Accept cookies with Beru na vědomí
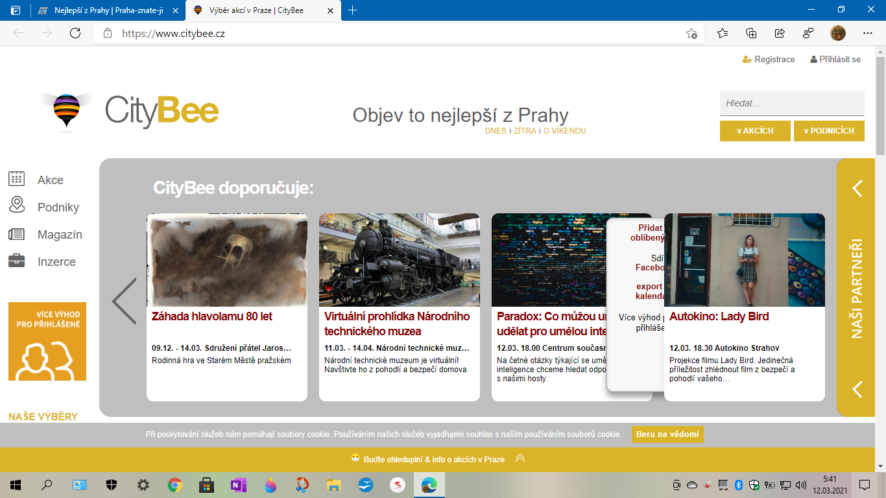Viewport: 886px width, 498px height. (667, 434)
